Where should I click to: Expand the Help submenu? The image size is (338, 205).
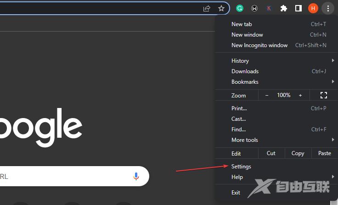pos(276,177)
